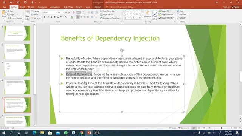This screenshot has height=136, width=242.
Task: Click Sign in link
Action: [226, 7]
